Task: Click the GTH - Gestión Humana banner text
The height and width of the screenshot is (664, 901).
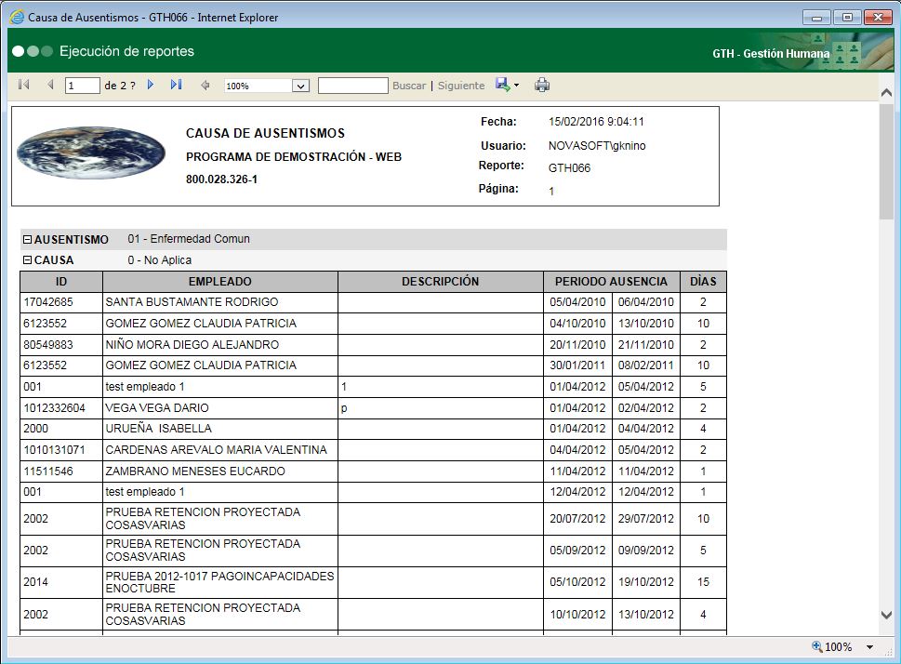Action: (x=771, y=53)
